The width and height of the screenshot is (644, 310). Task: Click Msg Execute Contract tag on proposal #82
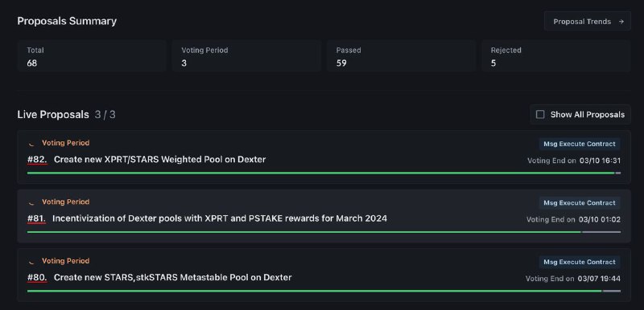pos(580,144)
